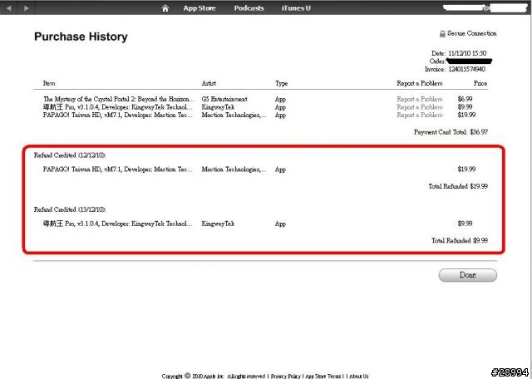Click the Done button

467,275
